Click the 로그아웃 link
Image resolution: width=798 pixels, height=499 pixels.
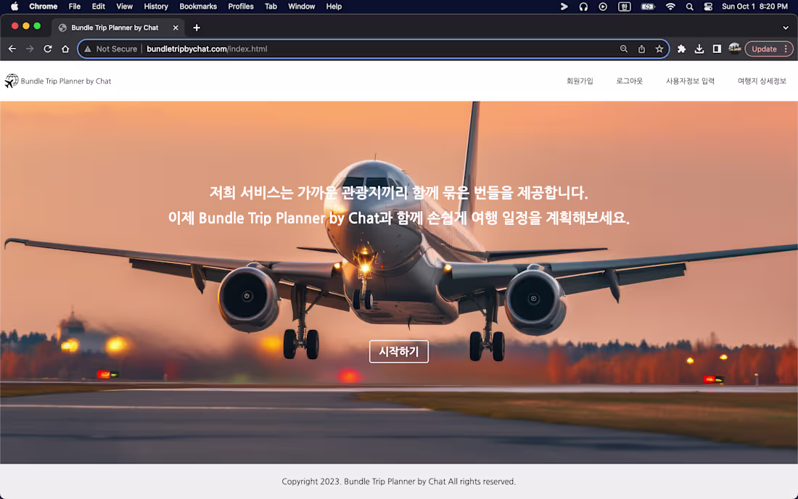628,81
